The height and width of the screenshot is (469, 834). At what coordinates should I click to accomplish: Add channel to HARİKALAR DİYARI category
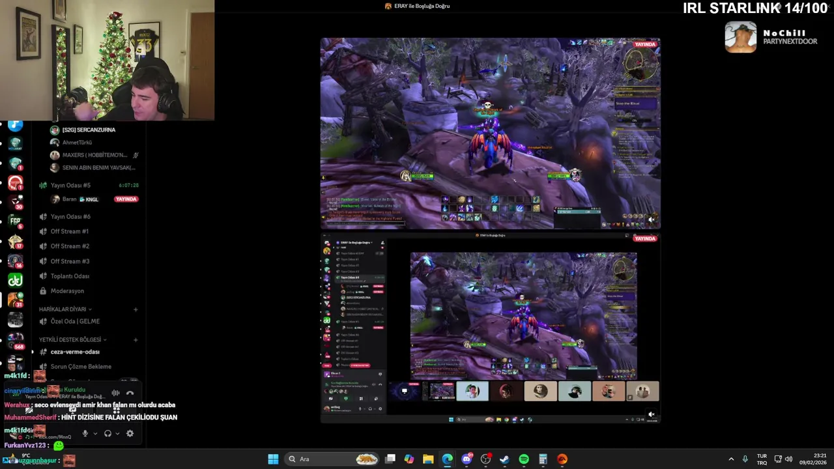[136, 309]
